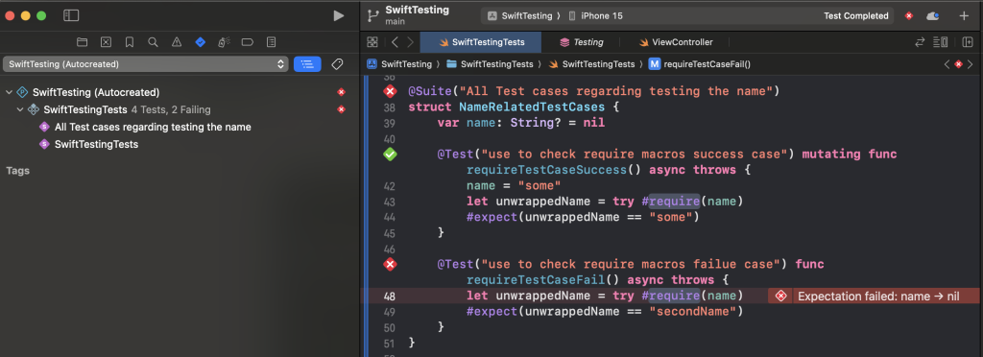Click the source control branch icon
This screenshot has height=357, width=983.
[373, 15]
